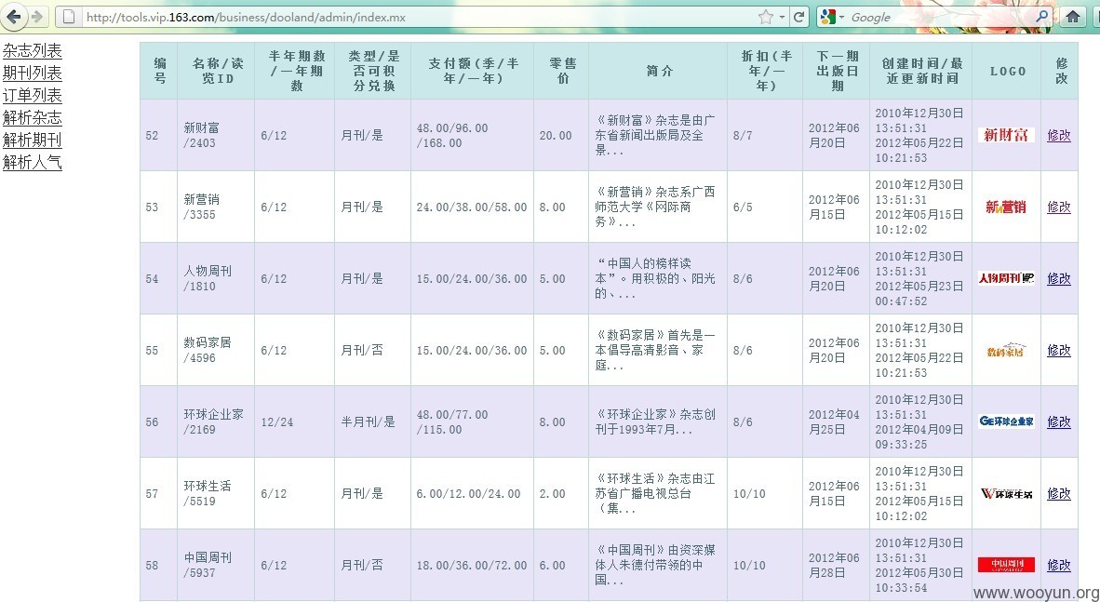The height and width of the screenshot is (602, 1100).
Task: Click 修改 for the 环球企业家 row
Action: click(1059, 421)
